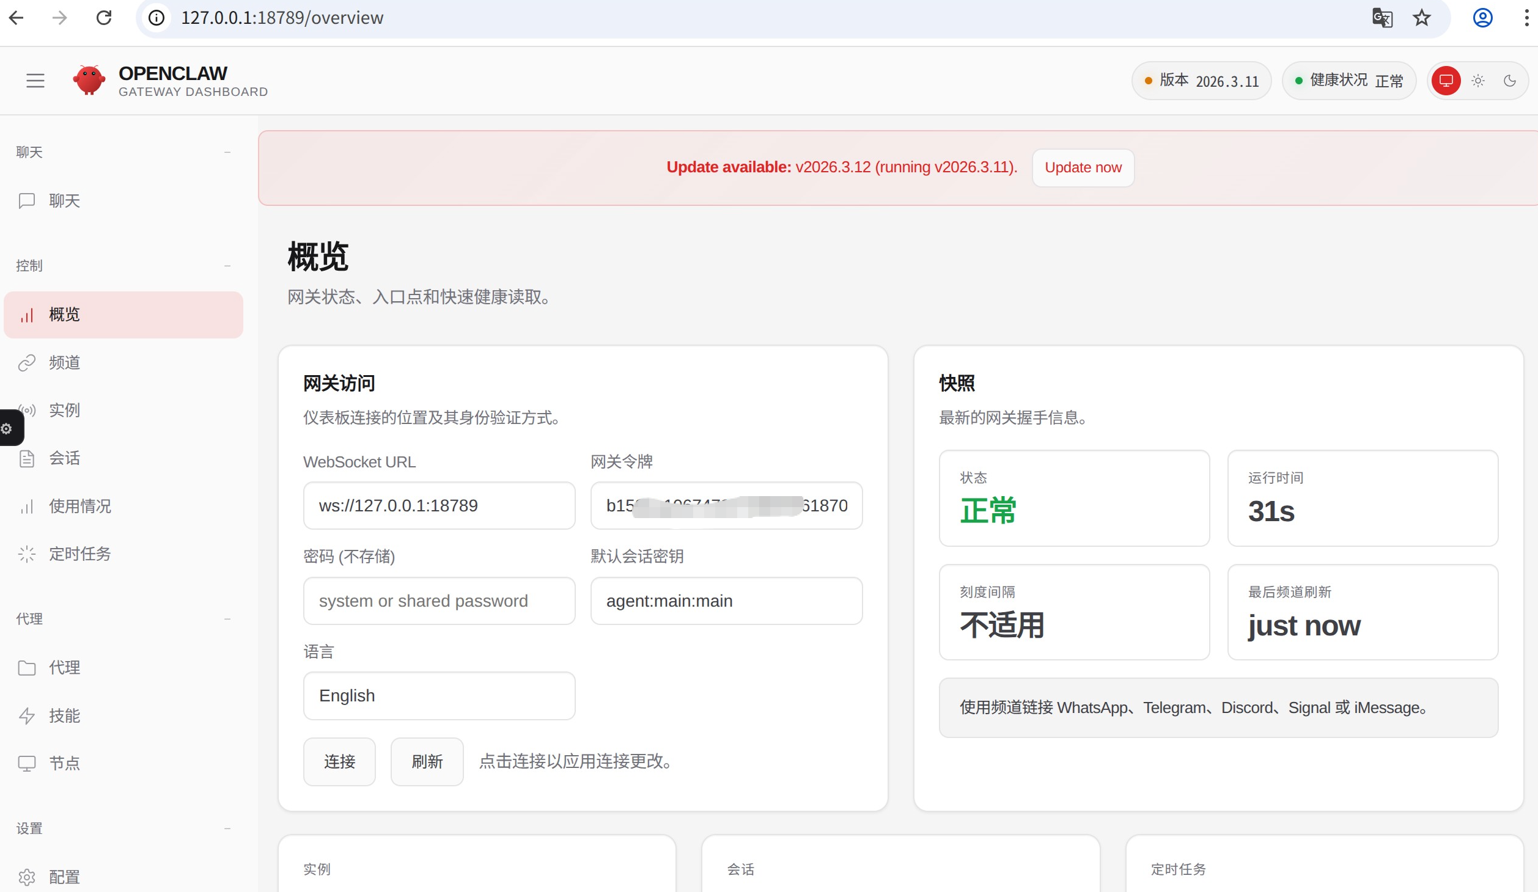Open the 会话 sessions page
1538x892 pixels.
(123, 458)
